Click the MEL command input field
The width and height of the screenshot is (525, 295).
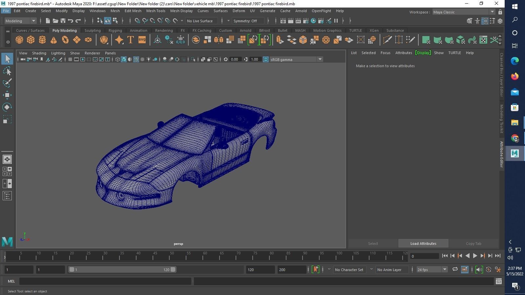[x=105, y=281]
